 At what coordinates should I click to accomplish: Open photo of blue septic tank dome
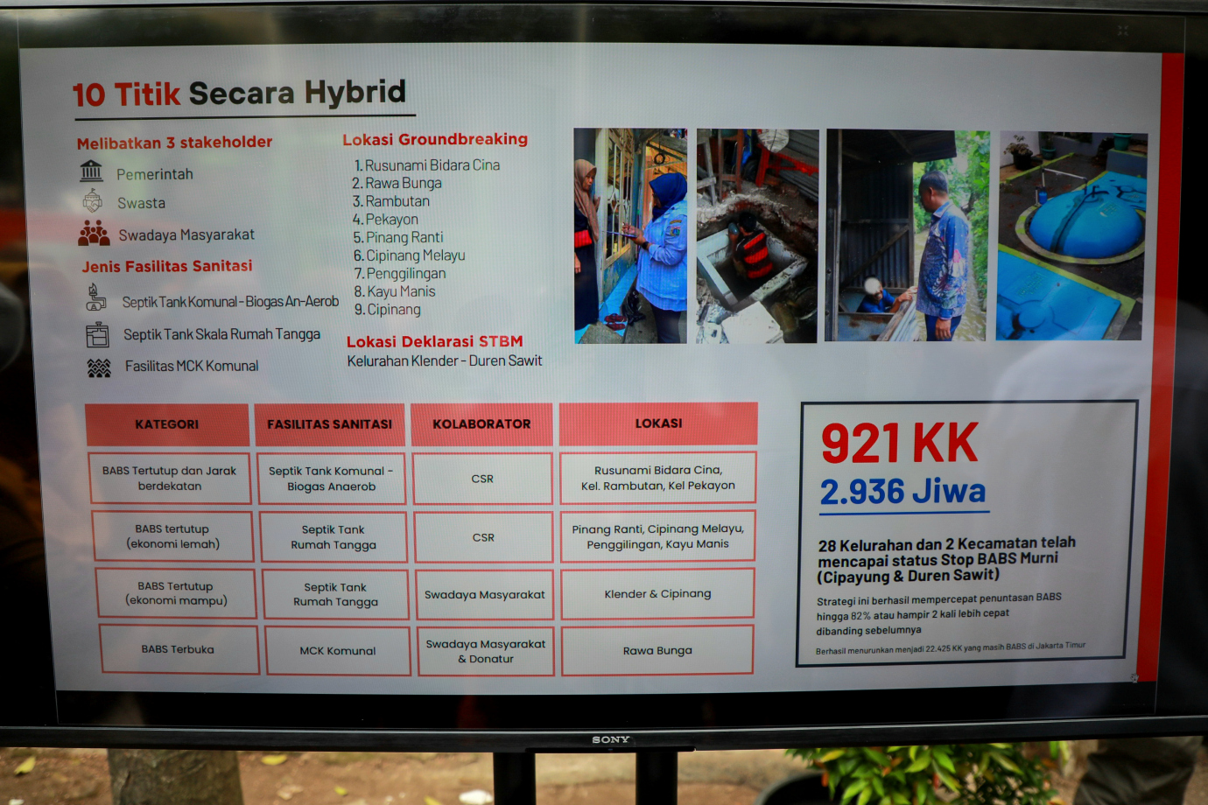coord(1071,236)
